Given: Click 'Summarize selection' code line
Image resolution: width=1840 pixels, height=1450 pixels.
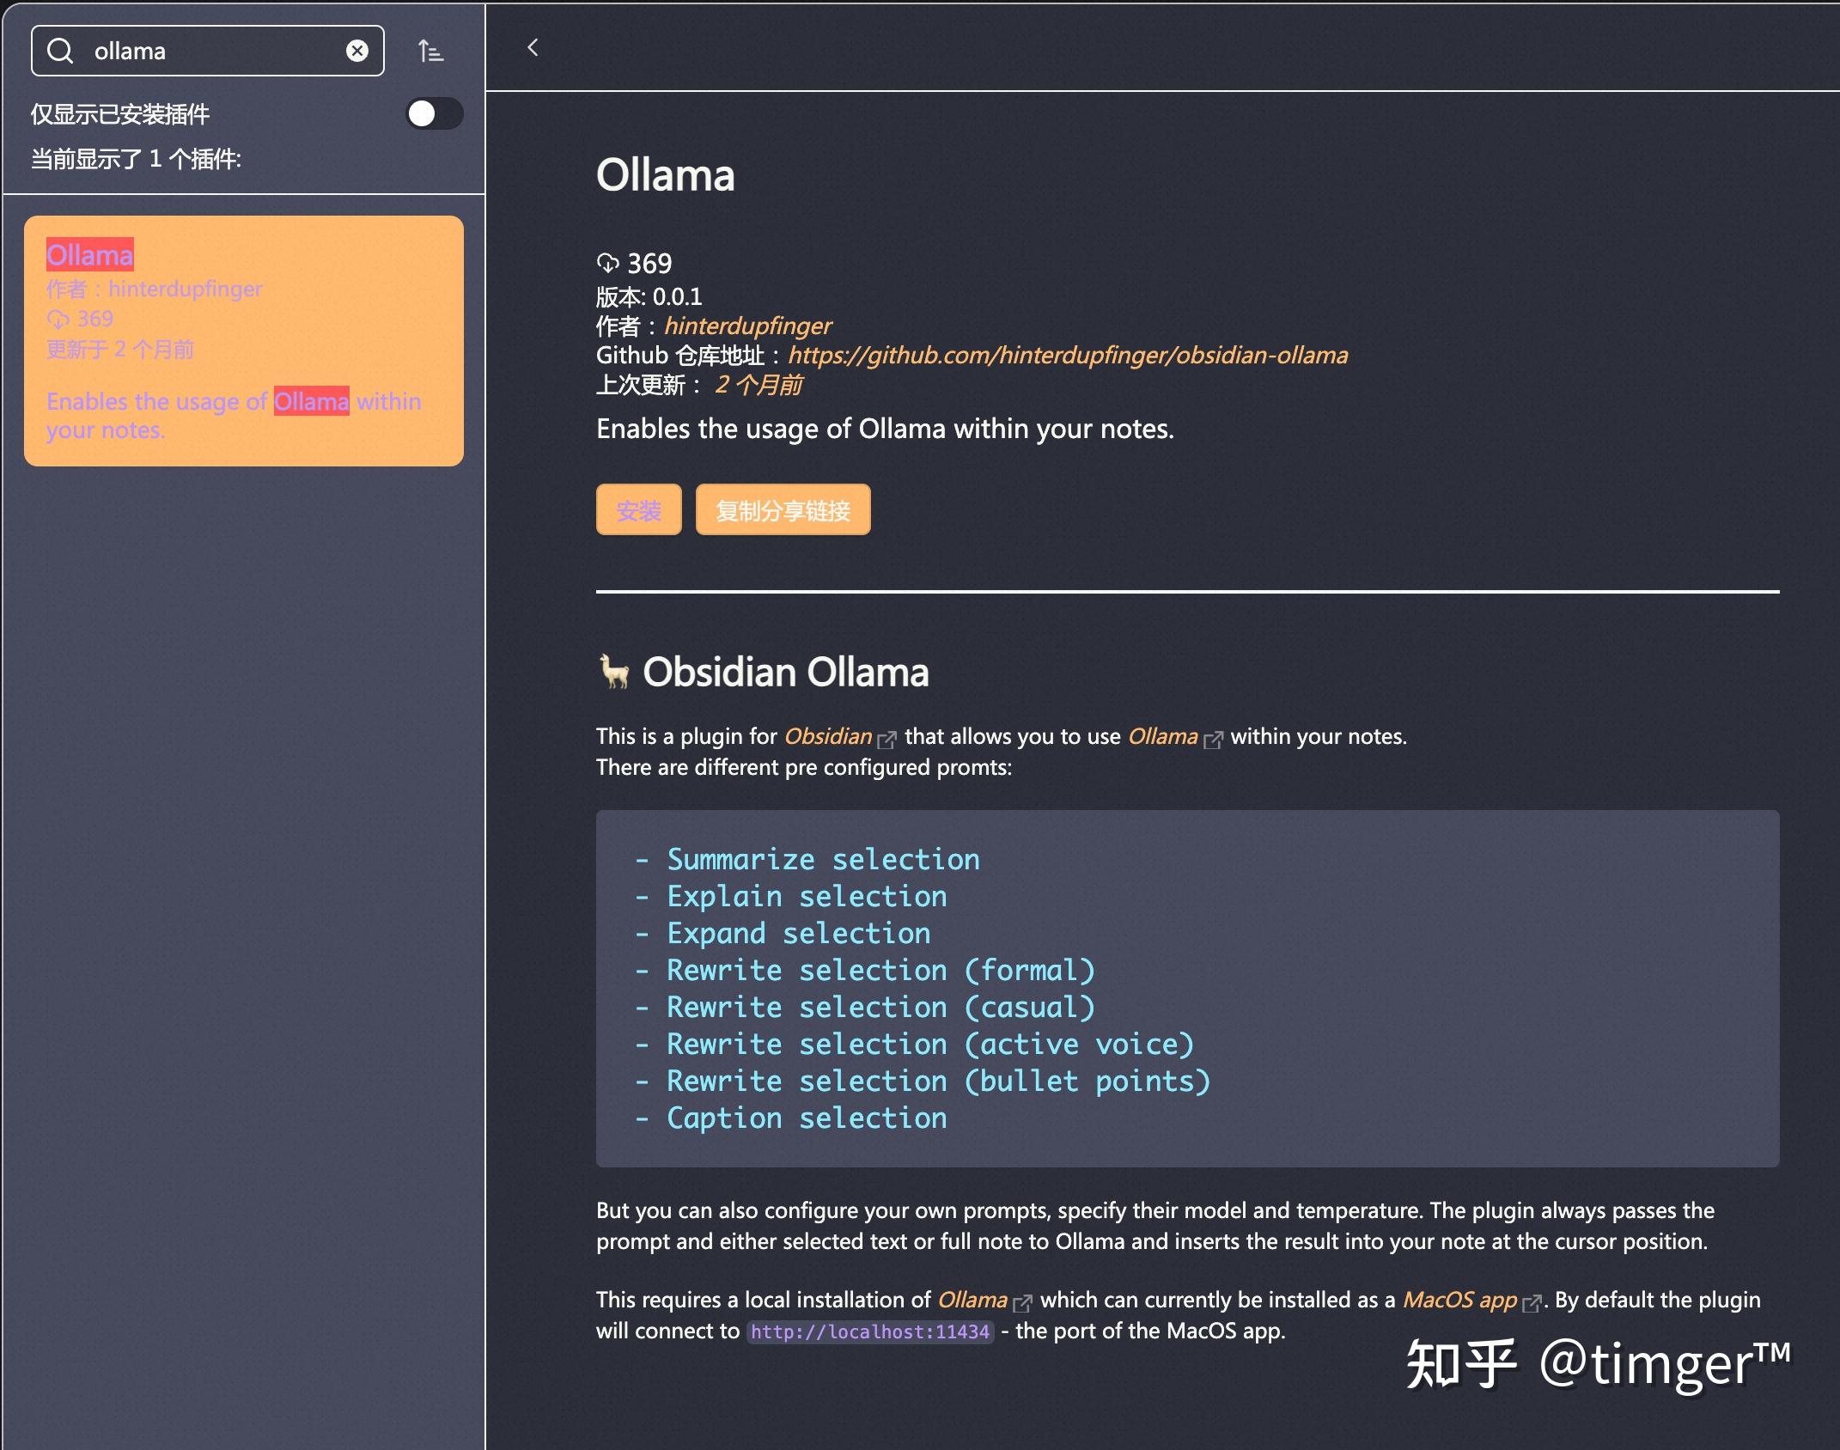Looking at the screenshot, I should 824,860.
